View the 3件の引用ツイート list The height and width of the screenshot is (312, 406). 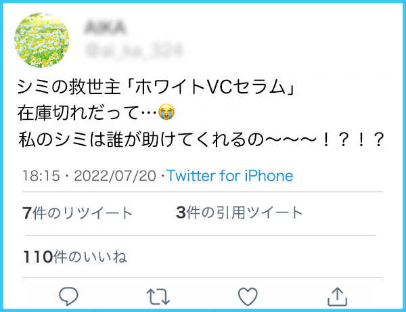tap(240, 213)
